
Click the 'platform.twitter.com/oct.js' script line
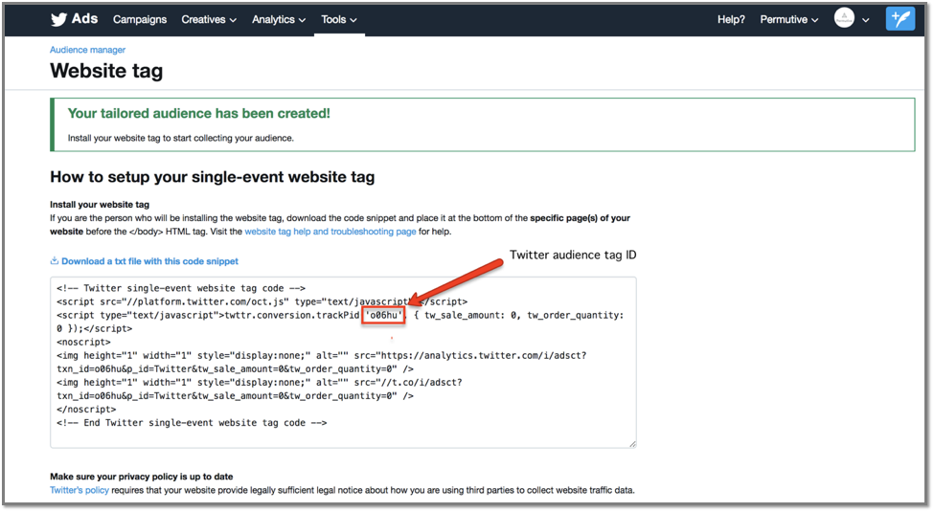[x=262, y=301]
